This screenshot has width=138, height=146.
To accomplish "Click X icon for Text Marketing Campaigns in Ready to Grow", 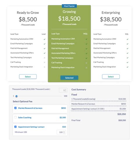I will [x=45, y=58].
